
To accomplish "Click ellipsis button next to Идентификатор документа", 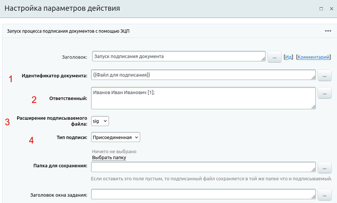I will [324, 76].
